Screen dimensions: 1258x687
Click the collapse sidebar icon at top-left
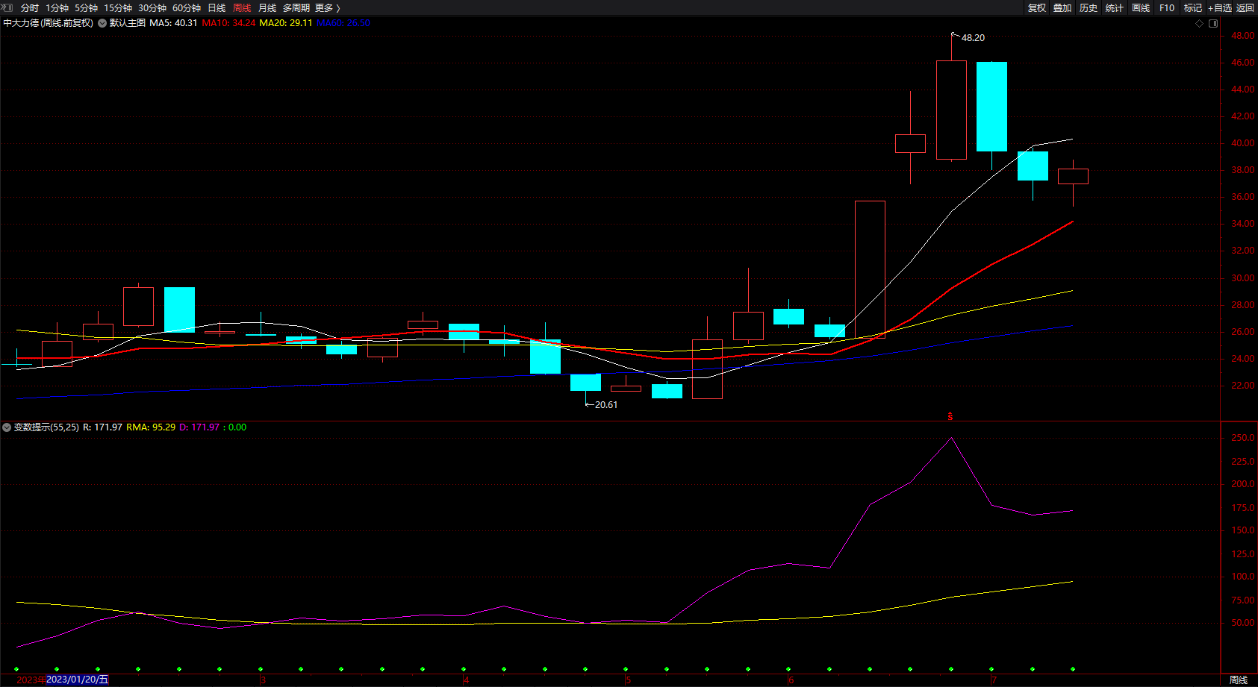coord(7,7)
